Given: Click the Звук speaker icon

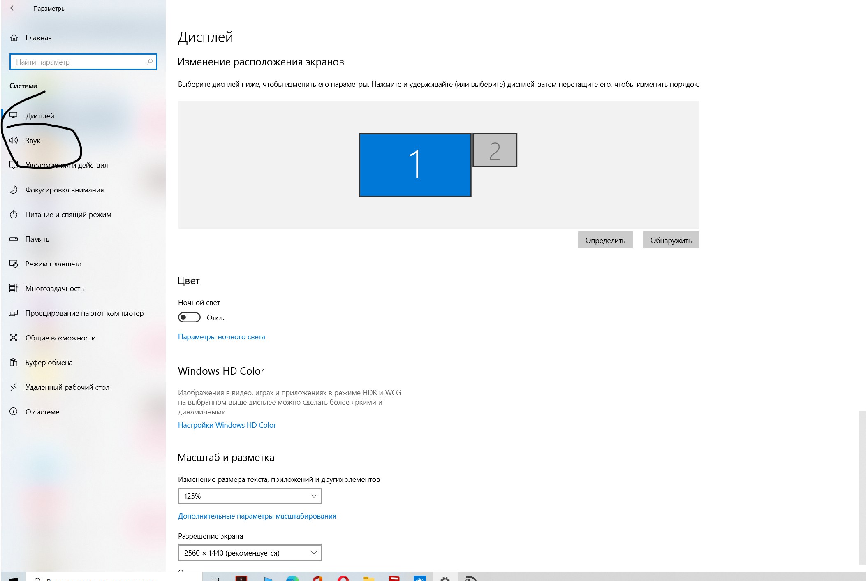Looking at the screenshot, I should (x=14, y=140).
